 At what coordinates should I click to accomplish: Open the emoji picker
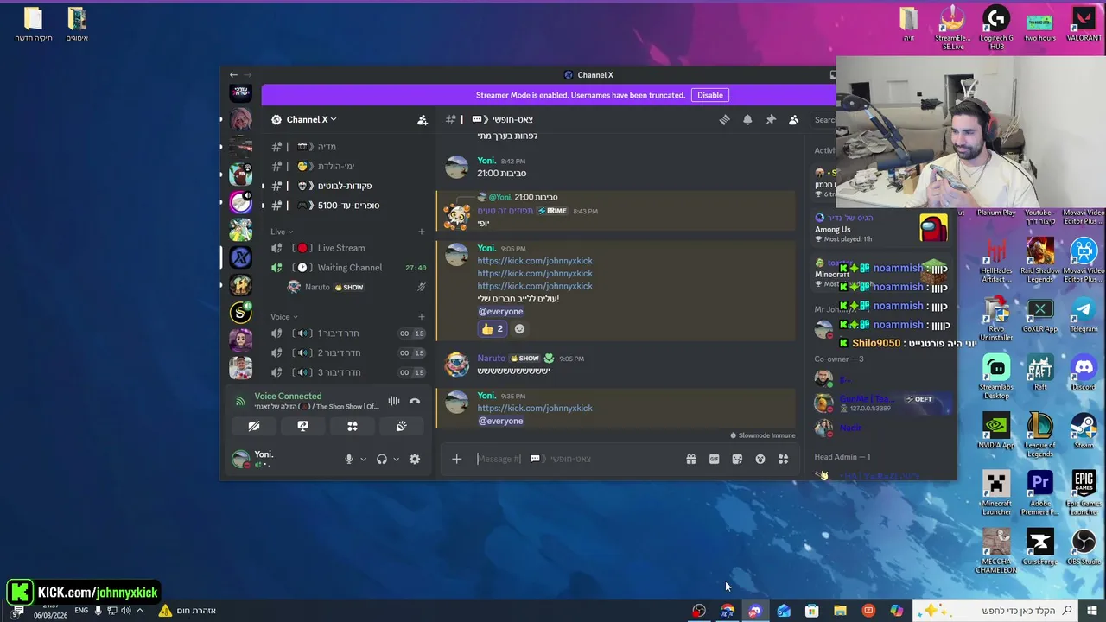pyautogui.click(x=760, y=459)
